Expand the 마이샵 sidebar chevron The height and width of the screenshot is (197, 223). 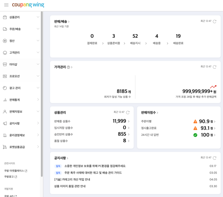point(38,64)
